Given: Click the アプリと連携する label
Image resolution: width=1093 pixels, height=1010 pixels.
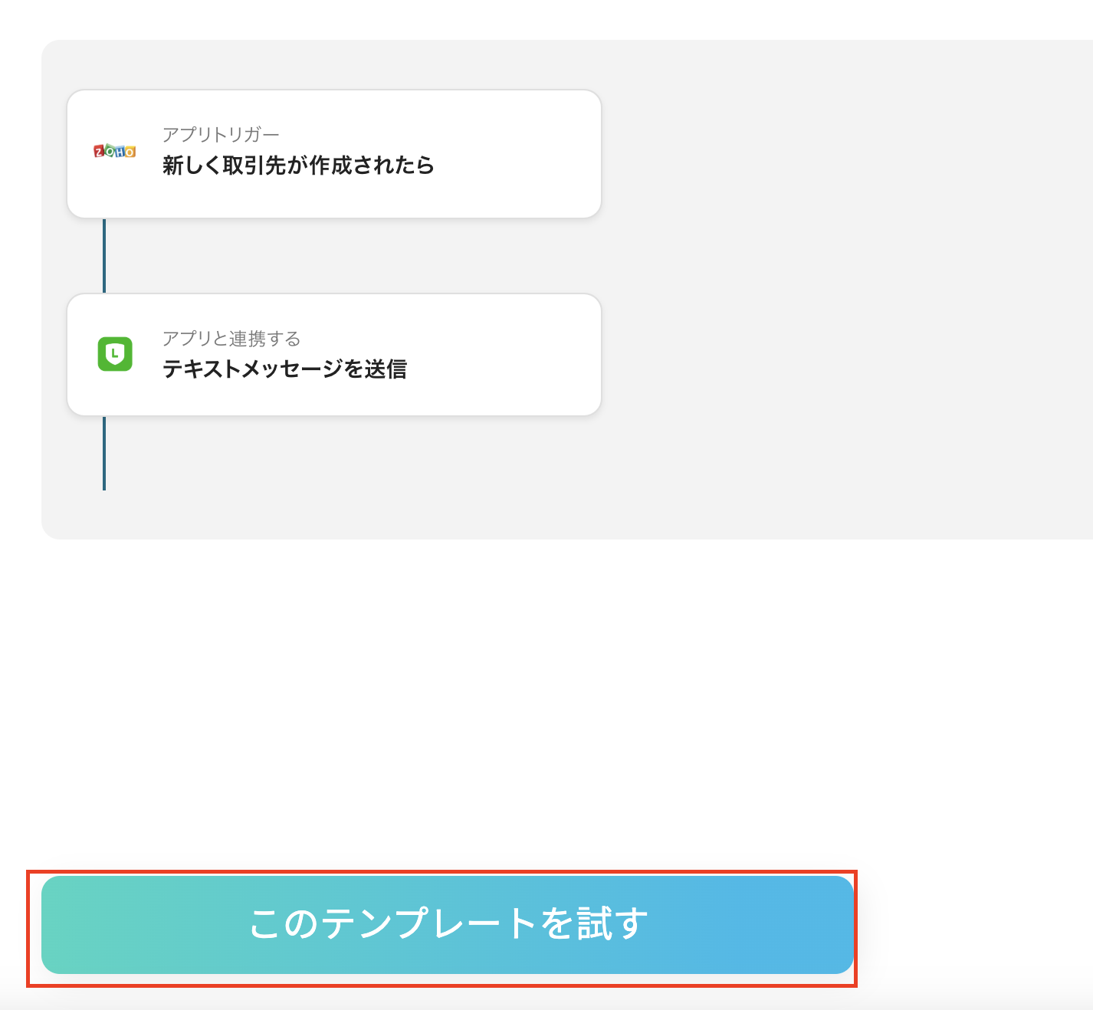Looking at the screenshot, I should (x=231, y=339).
